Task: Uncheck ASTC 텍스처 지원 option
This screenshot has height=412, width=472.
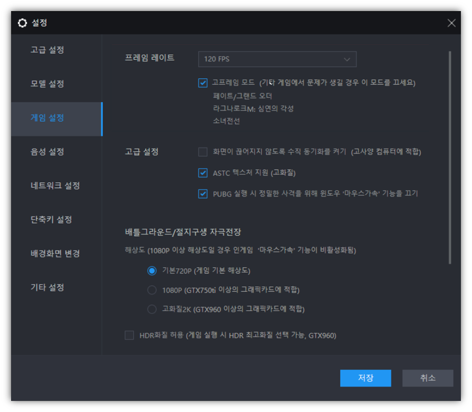Action: click(203, 173)
